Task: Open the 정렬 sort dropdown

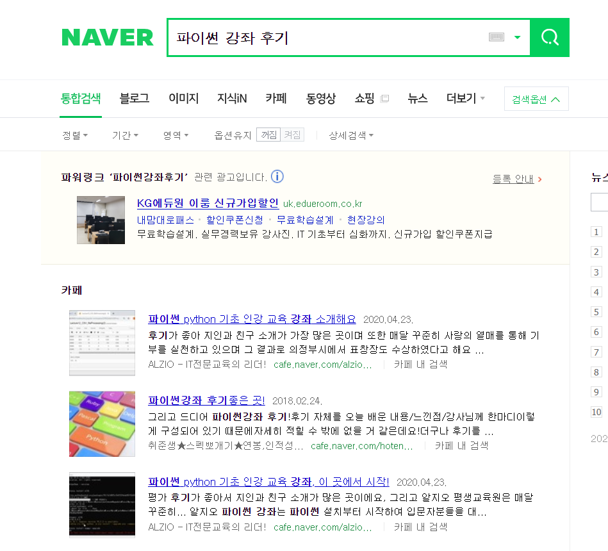Action: tap(75, 135)
